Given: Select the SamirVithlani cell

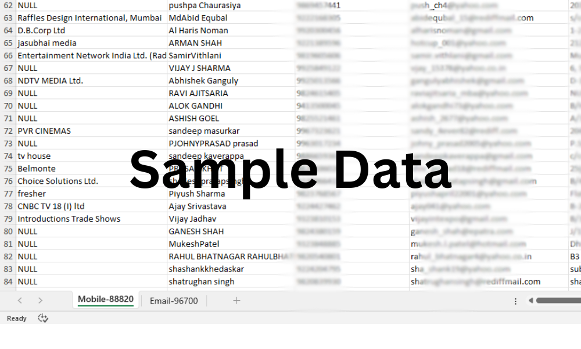Looking at the screenshot, I should coord(231,56).
